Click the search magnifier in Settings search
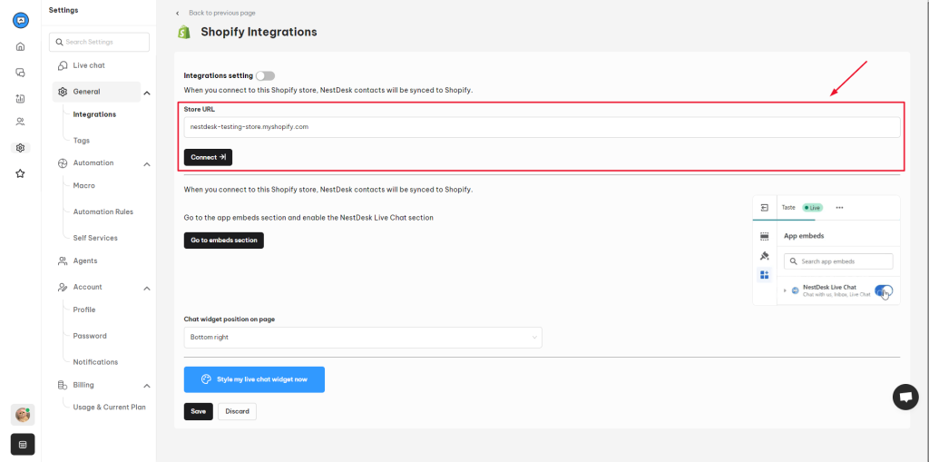This screenshot has height=462, width=929. pos(59,42)
